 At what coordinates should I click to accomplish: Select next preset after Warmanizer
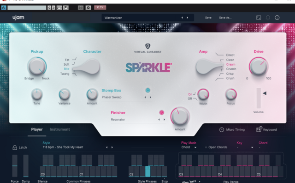(188, 18)
